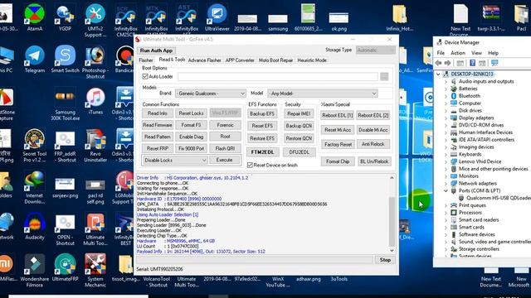
Task: Open iTunes desktop icon
Action: (95, 101)
